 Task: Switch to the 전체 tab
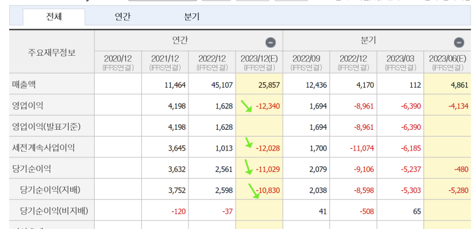pyautogui.click(x=54, y=17)
